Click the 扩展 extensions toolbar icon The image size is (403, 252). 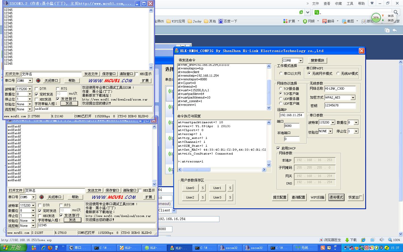[289, 21]
